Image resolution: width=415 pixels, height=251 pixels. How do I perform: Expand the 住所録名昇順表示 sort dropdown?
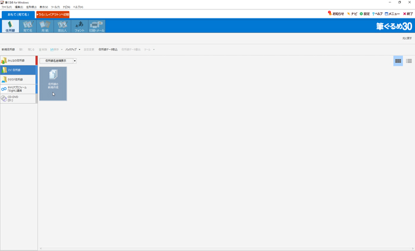pyautogui.click(x=75, y=61)
